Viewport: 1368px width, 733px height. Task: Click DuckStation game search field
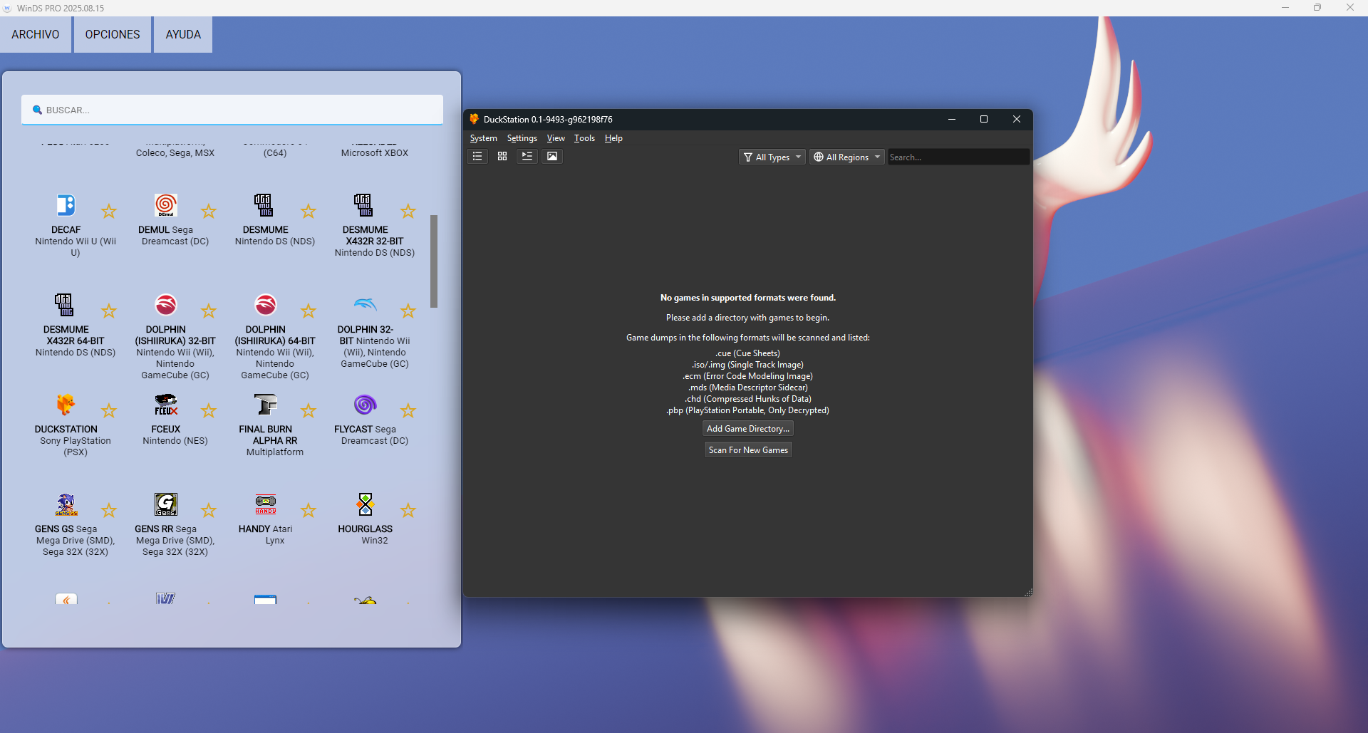point(958,157)
